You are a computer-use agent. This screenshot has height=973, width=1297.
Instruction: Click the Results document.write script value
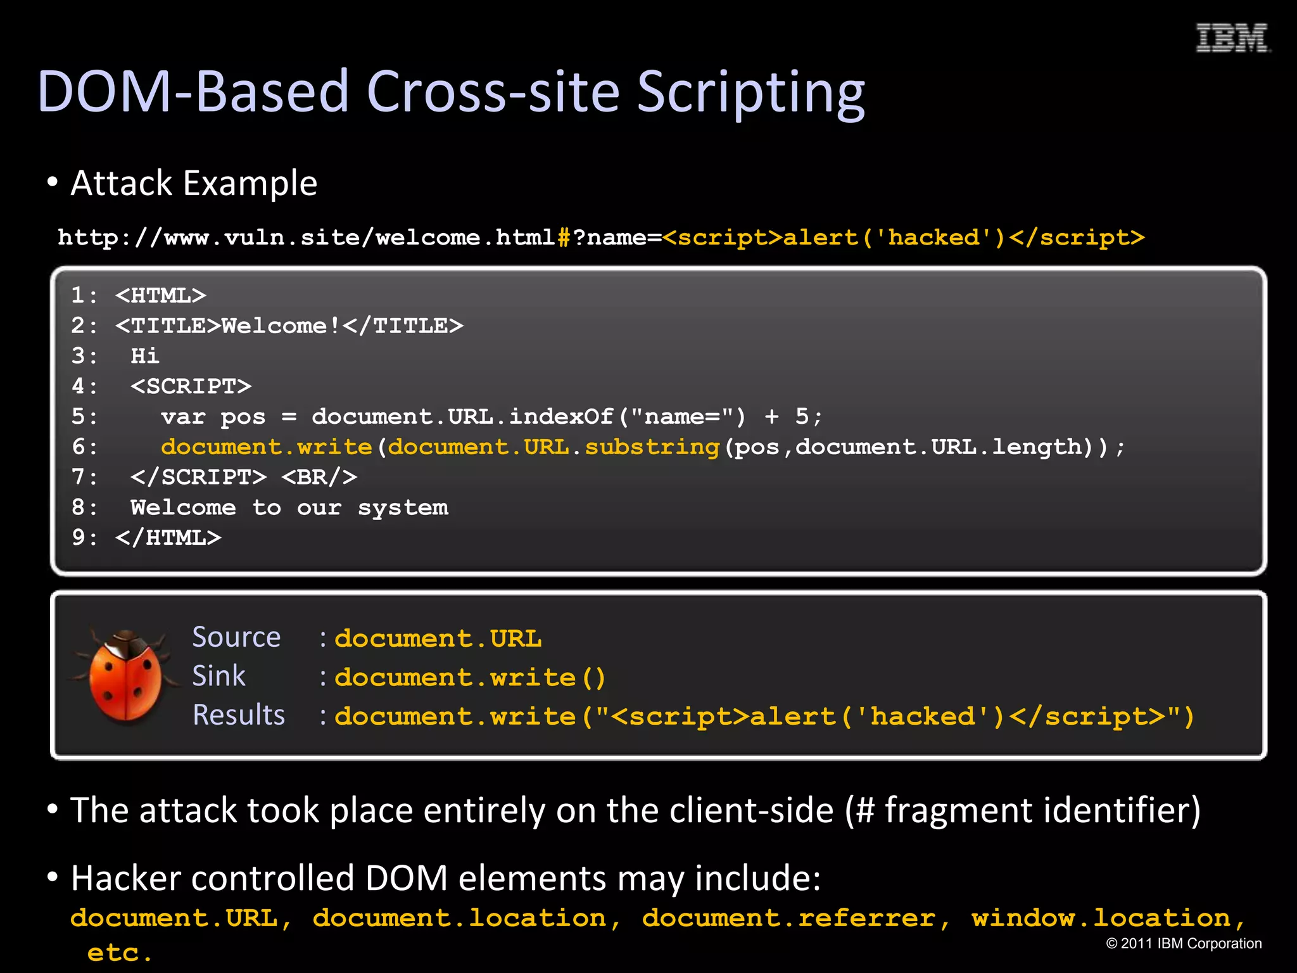(x=764, y=716)
